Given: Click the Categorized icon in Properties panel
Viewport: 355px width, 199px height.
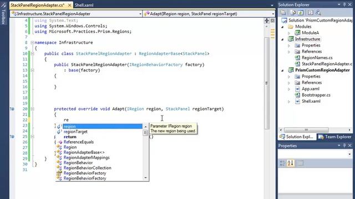Looking at the screenshot, I should pos(282,163).
